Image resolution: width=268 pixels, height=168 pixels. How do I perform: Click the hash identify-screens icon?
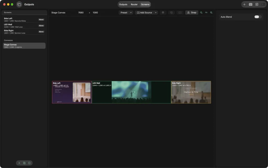(257, 4)
